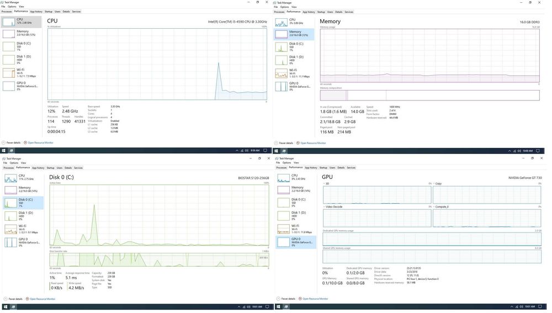This screenshot has width=552, height=313.
Task: Click the Disk transfer rate graph in the Disk 0 window
Action: click(159, 260)
